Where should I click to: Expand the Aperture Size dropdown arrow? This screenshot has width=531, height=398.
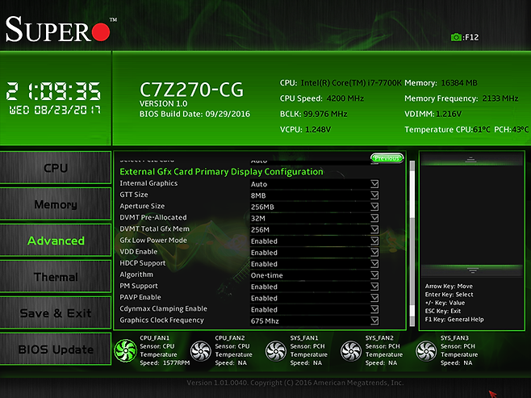374,207
